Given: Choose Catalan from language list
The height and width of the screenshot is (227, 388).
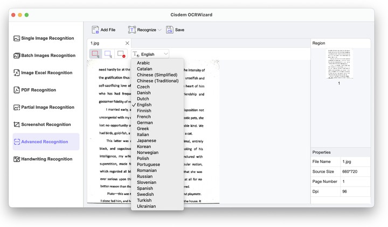Looking at the screenshot, I should click(x=157, y=69).
